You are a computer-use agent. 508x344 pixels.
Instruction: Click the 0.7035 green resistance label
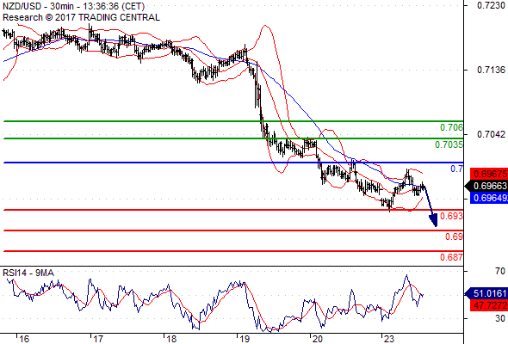449,144
